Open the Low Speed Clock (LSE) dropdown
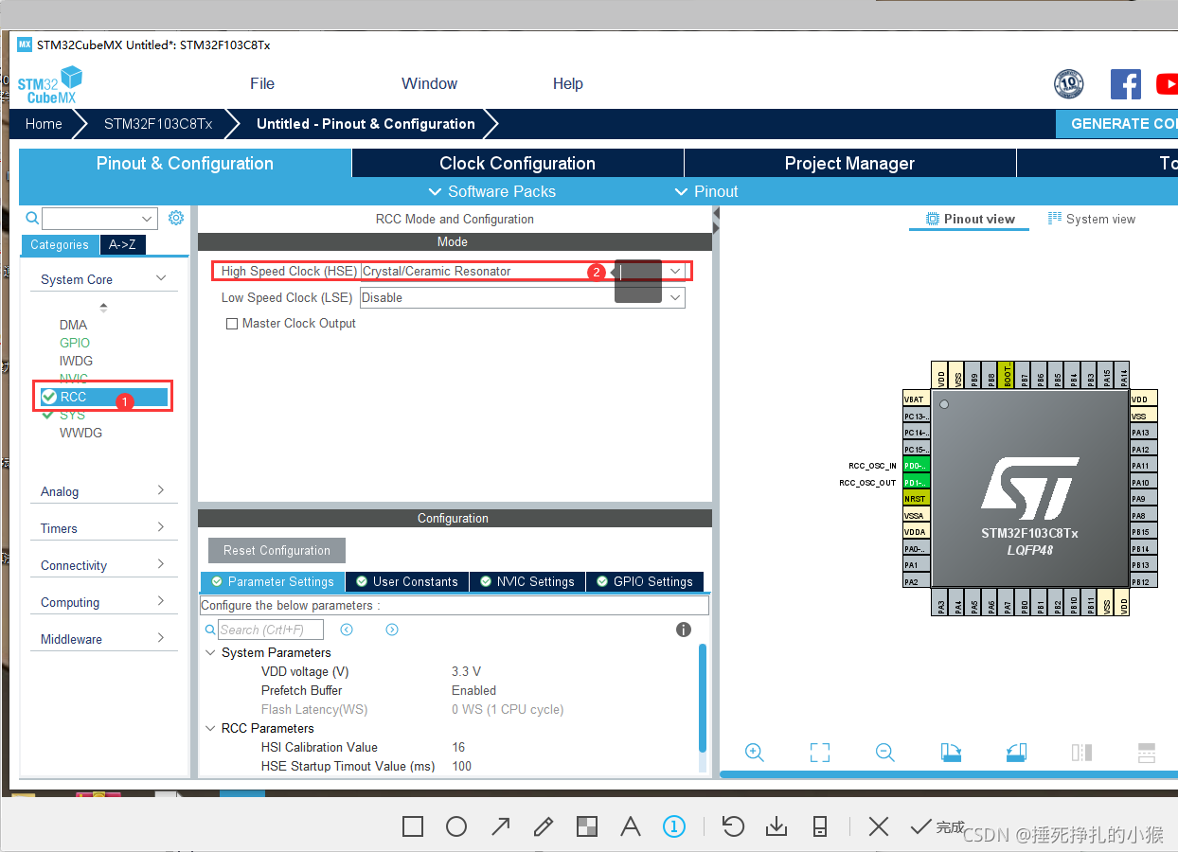Image resolution: width=1178 pixels, height=852 pixels. (675, 297)
